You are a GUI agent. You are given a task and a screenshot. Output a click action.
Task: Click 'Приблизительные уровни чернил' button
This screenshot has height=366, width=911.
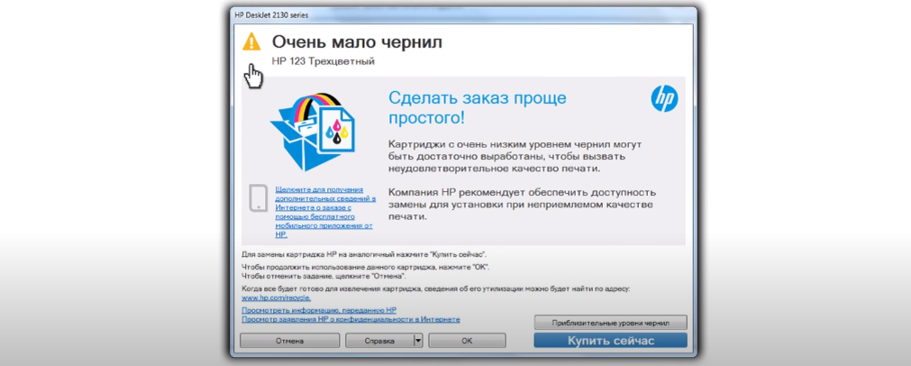[x=611, y=323]
